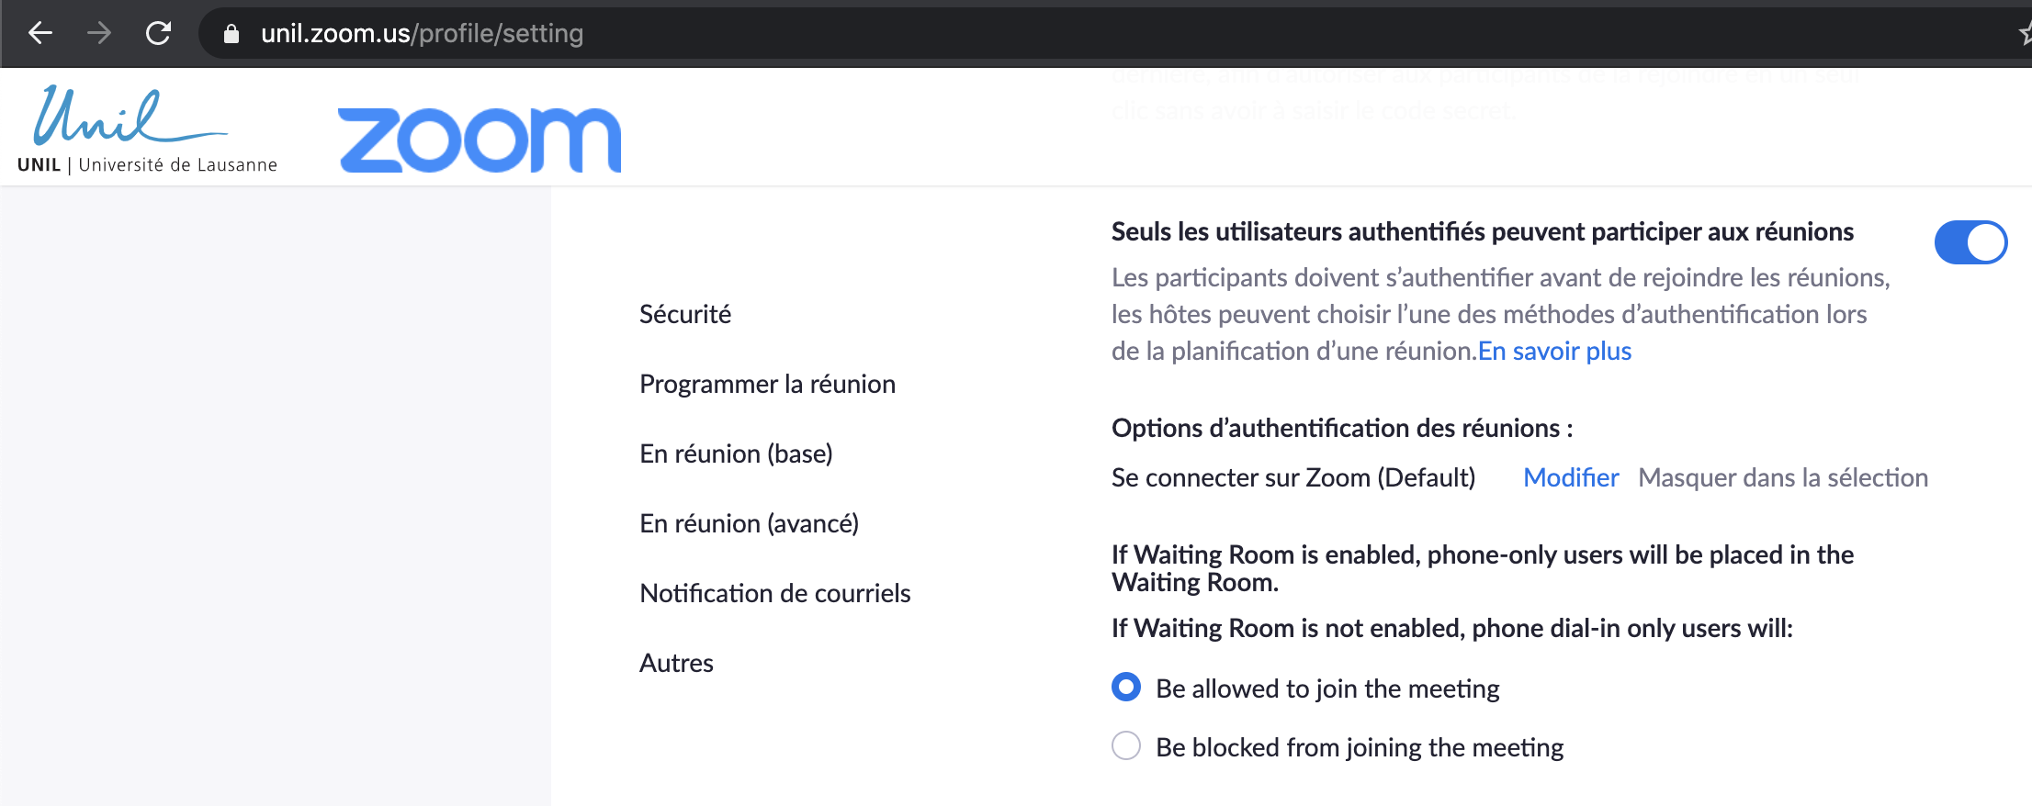
Task: Click the padlock site info icon
Action: (x=231, y=34)
